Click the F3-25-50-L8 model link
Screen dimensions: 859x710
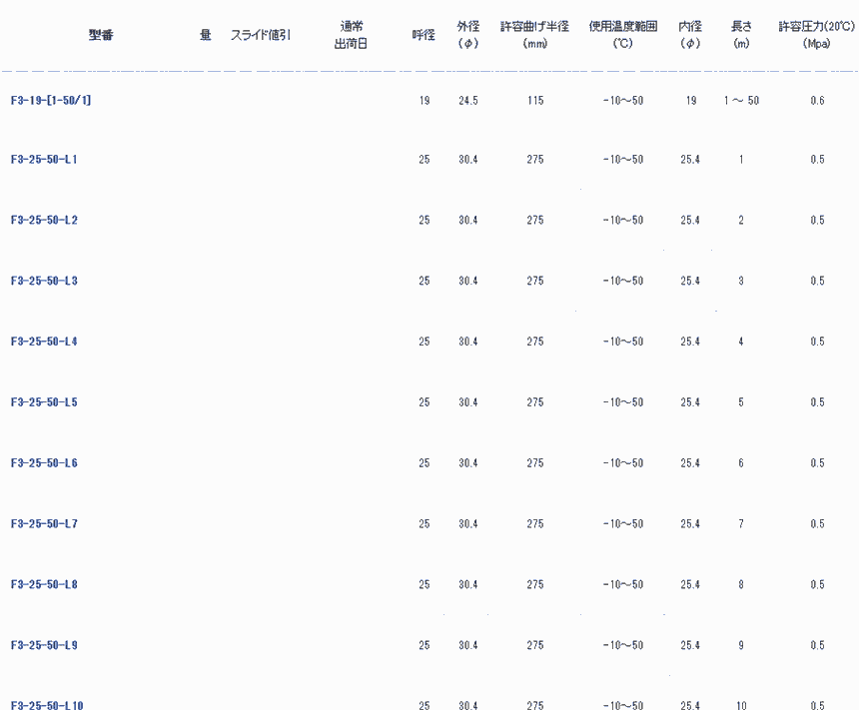pyautogui.click(x=44, y=585)
